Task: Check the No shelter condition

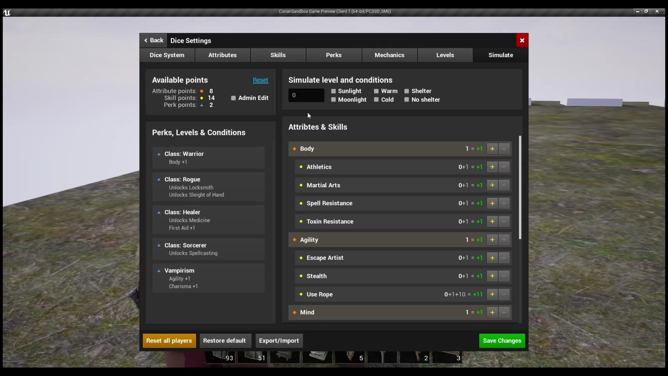Action: (x=407, y=100)
